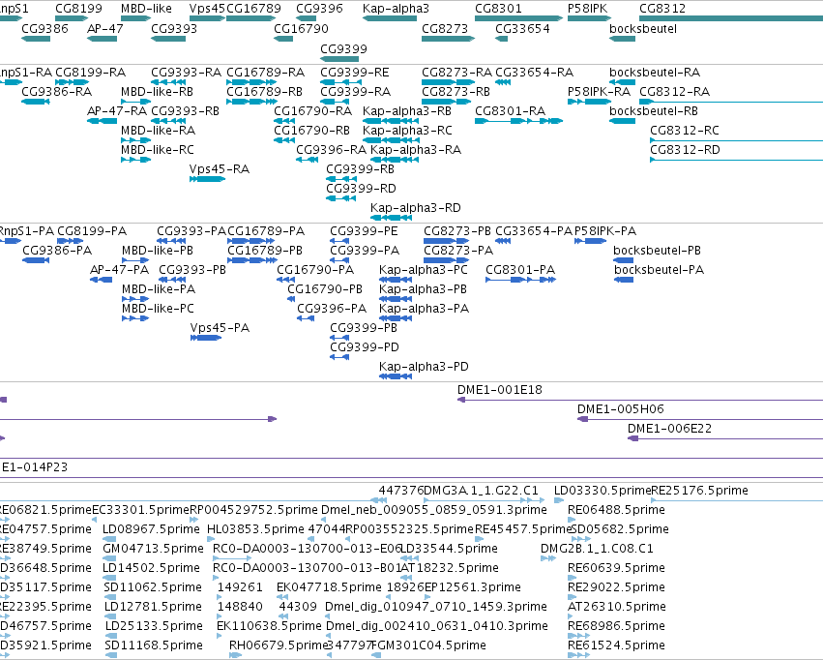Open transcript MBD-like-RB

click(157, 91)
